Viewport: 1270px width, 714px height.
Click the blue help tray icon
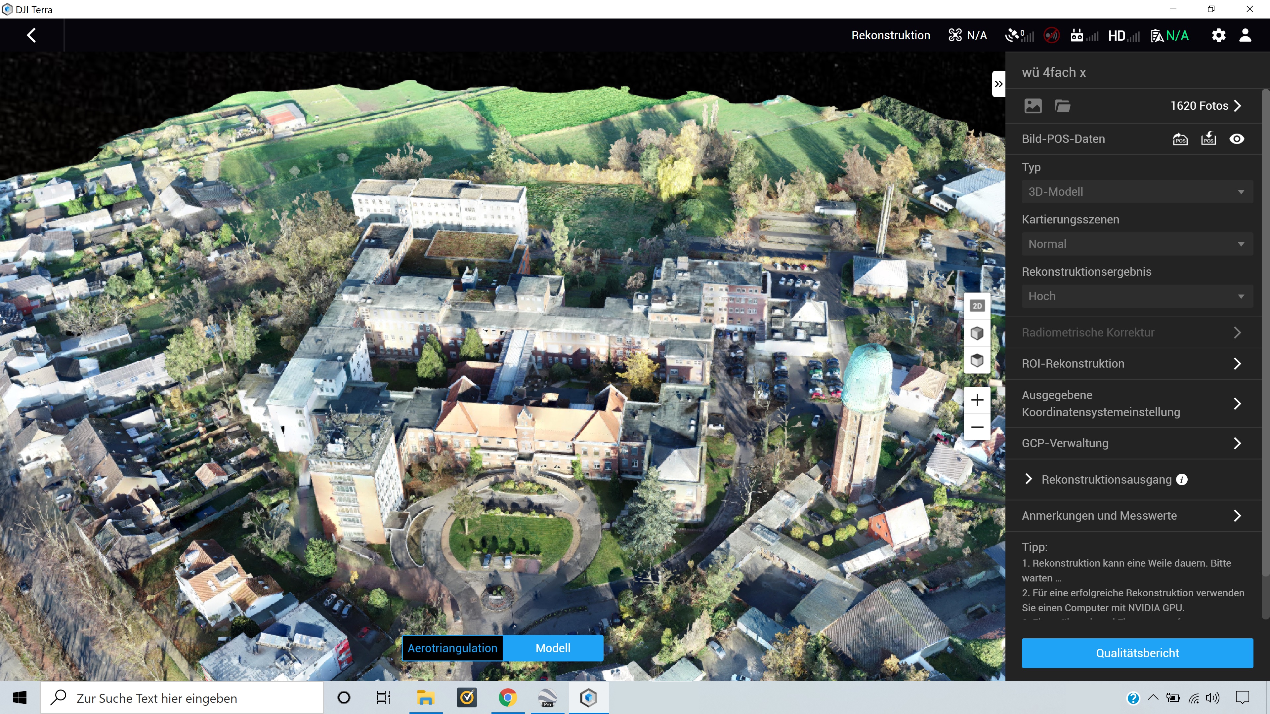click(x=1133, y=698)
